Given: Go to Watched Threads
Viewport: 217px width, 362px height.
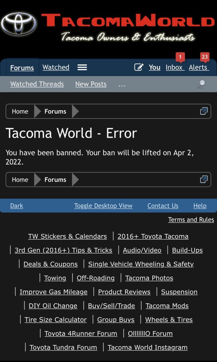Looking at the screenshot, I should 37,84.
